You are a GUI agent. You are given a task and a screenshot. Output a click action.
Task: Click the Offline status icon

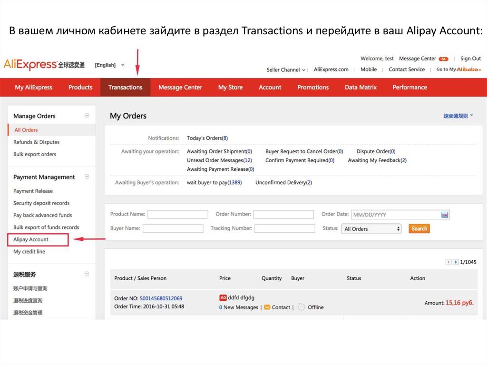[x=302, y=307]
